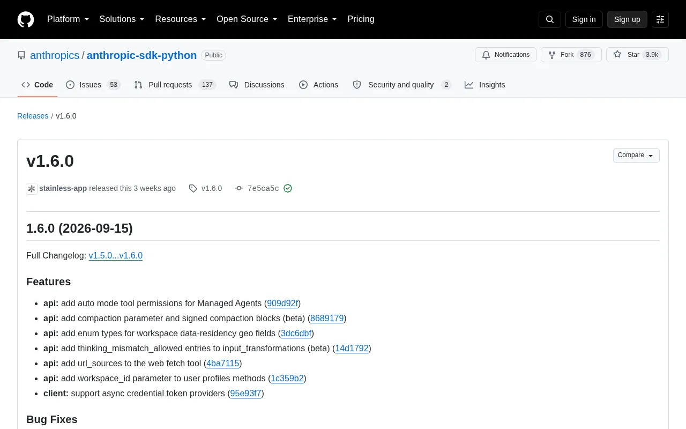Star the repository
This screenshot has width=686, height=429.
click(637, 55)
